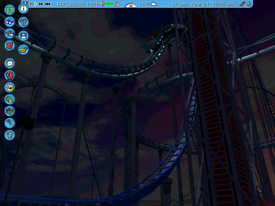Open the park management clipboard icon
This screenshot has width=275, height=206.
click(10, 63)
